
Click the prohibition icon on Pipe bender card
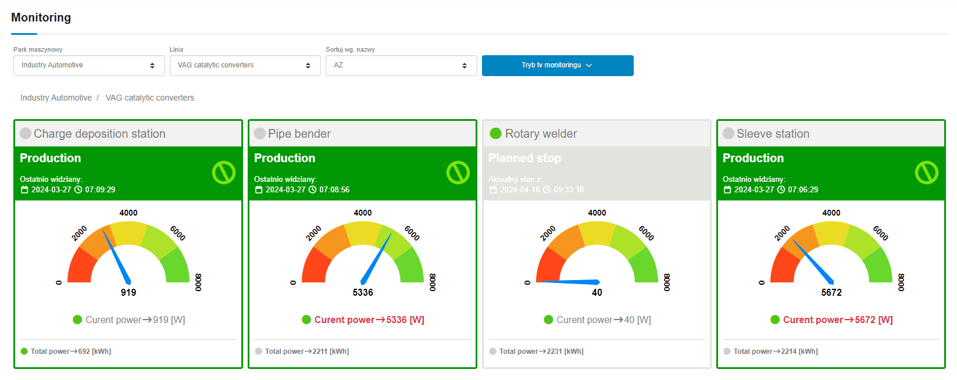pyautogui.click(x=458, y=173)
